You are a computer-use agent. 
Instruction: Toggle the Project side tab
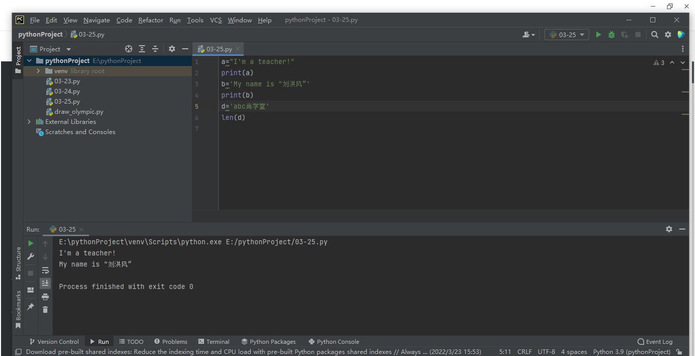pos(18,60)
